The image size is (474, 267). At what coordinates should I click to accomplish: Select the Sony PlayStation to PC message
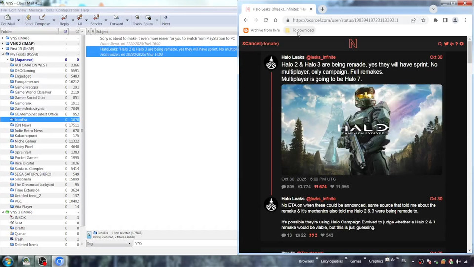(x=161, y=41)
